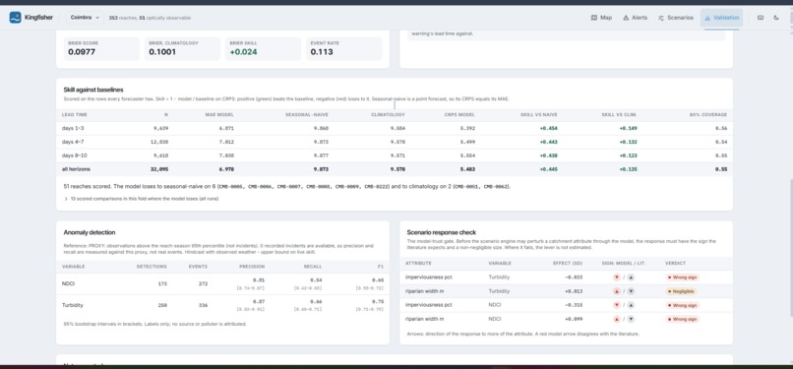
Task: Toggle dark mode moon icon
Action: pos(776,18)
